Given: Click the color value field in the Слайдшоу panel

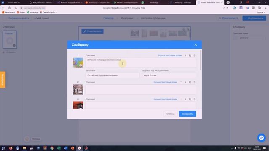Looking at the screenshot, I should [252, 38].
